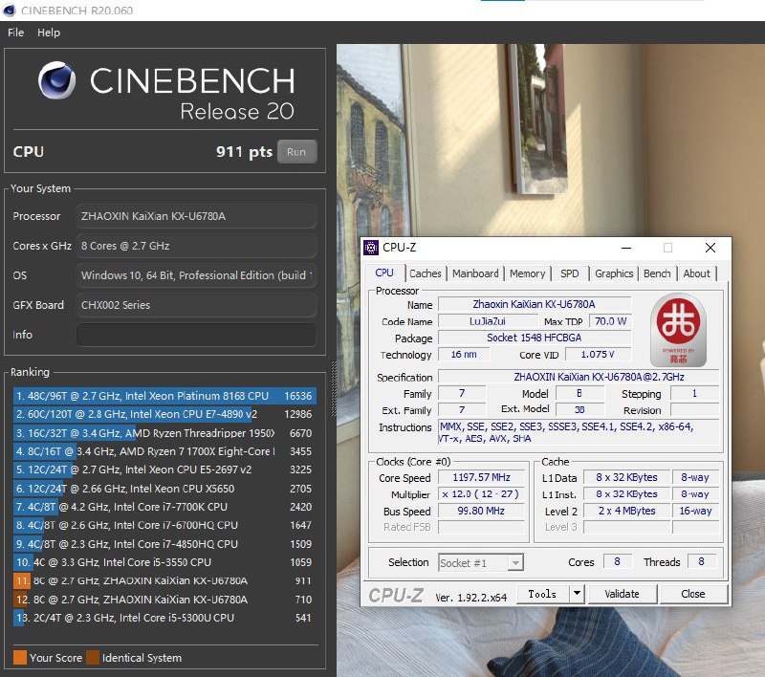Click the Run button next to CPU score

click(296, 152)
